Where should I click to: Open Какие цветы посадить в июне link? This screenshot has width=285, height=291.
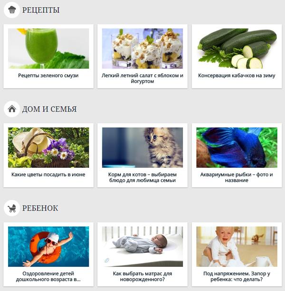tap(48, 175)
